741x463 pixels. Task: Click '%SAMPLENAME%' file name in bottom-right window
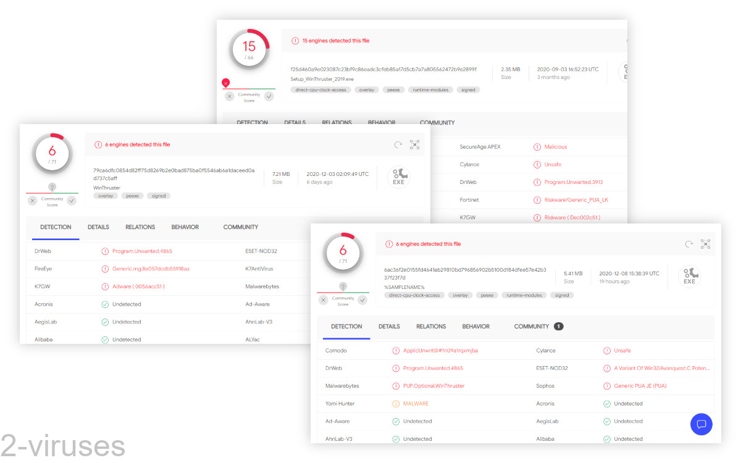tap(404, 287)
